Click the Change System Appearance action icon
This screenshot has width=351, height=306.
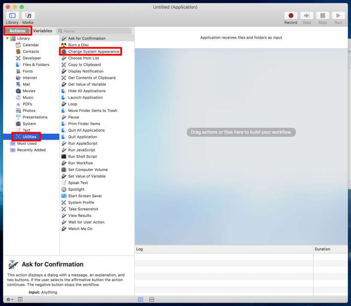coord(64,51)
